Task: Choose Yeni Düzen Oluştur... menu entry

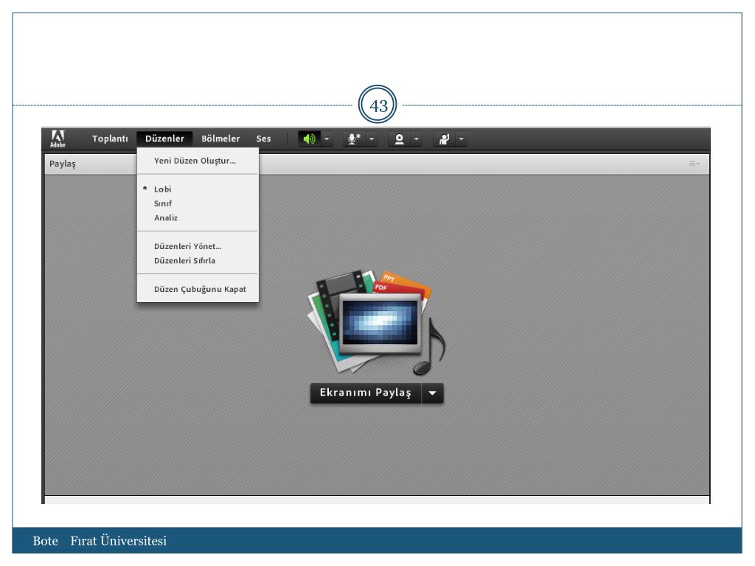Action: 198,161
